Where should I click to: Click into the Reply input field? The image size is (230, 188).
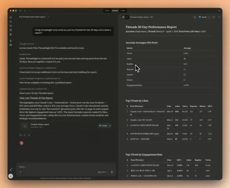[66, 167]
